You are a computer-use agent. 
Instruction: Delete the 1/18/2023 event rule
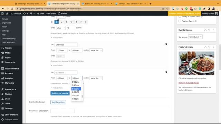(x=166, y=44)
